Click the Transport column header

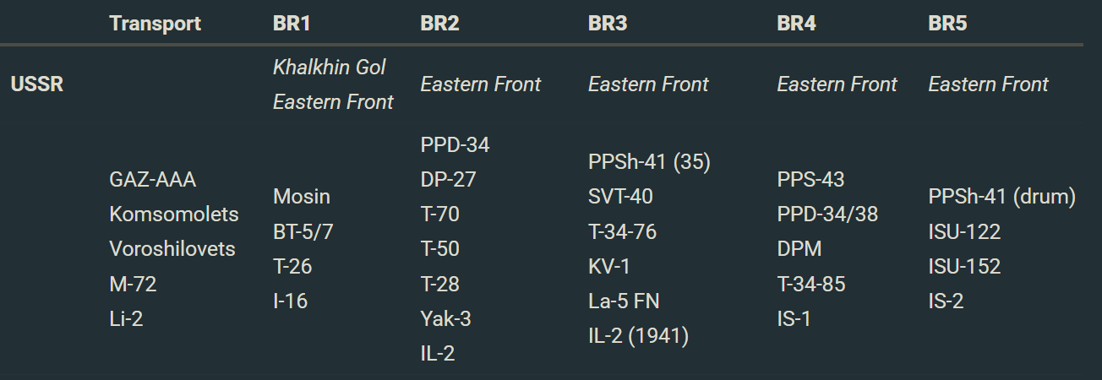155,24
